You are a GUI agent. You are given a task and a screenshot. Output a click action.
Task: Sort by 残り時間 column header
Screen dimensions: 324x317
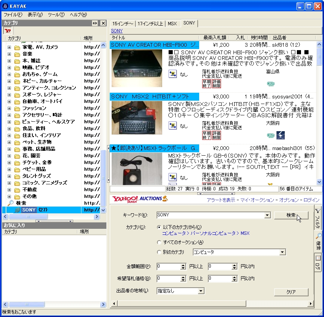(259, 38)
